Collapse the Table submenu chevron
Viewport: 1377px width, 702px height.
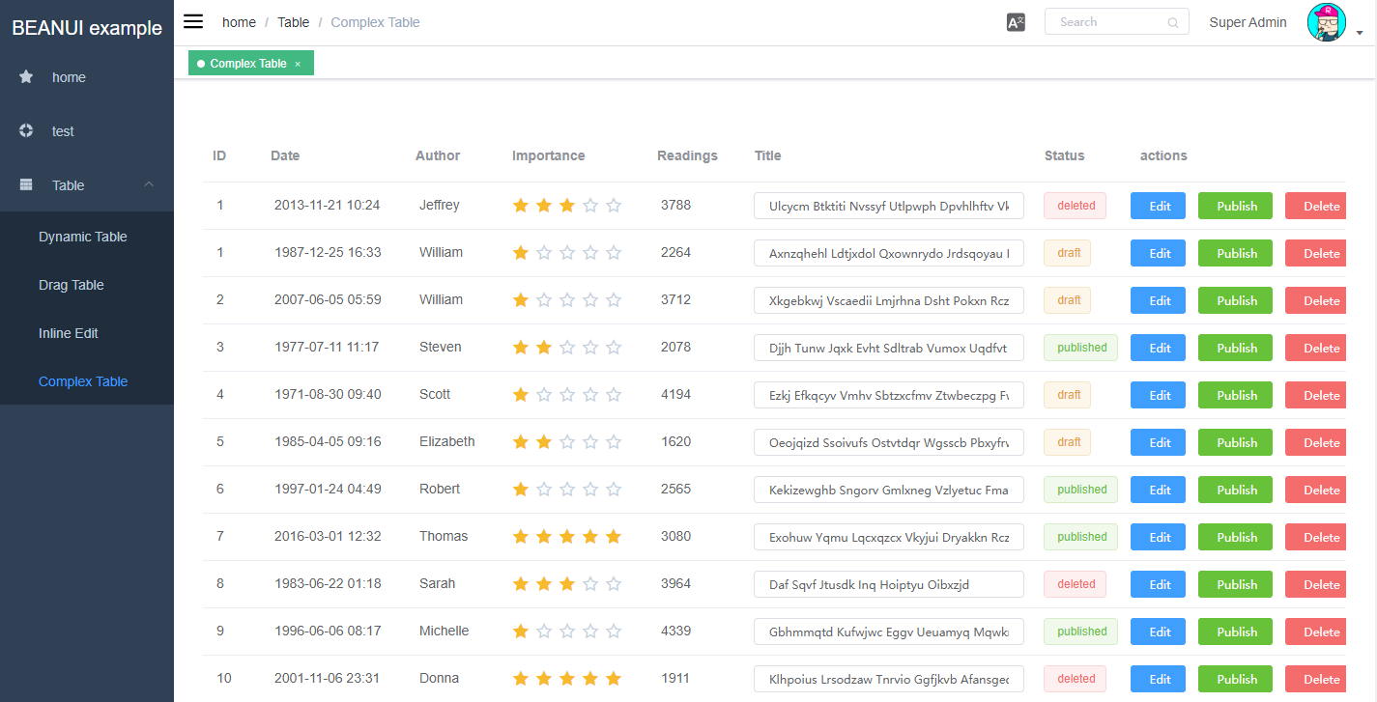149,185
